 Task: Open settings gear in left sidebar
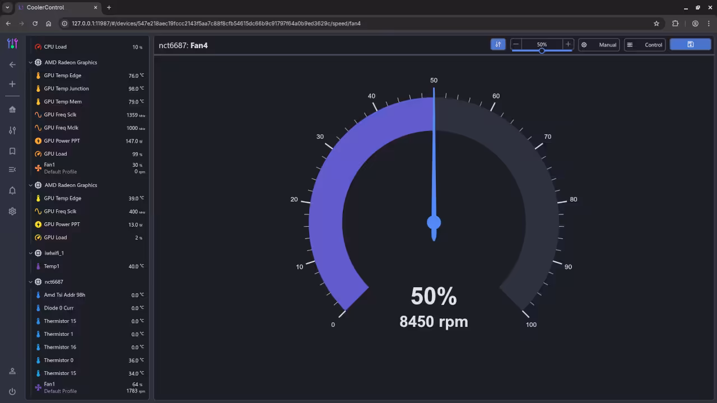12,212
